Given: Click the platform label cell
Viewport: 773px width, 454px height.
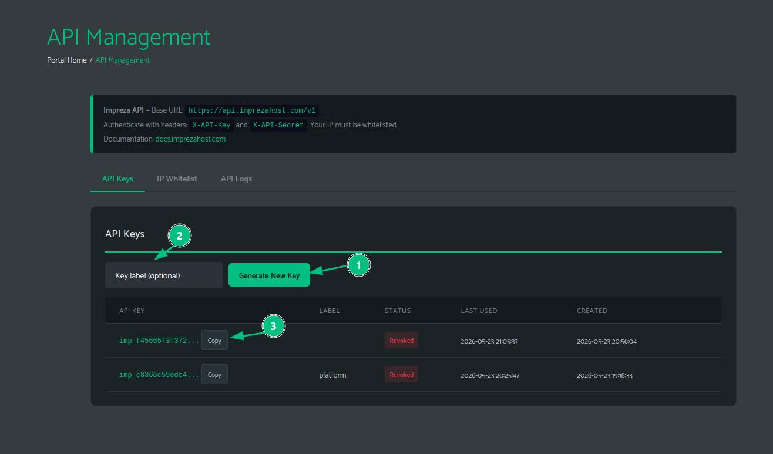Looking at the screenshot, I should (x=332, y=375).
